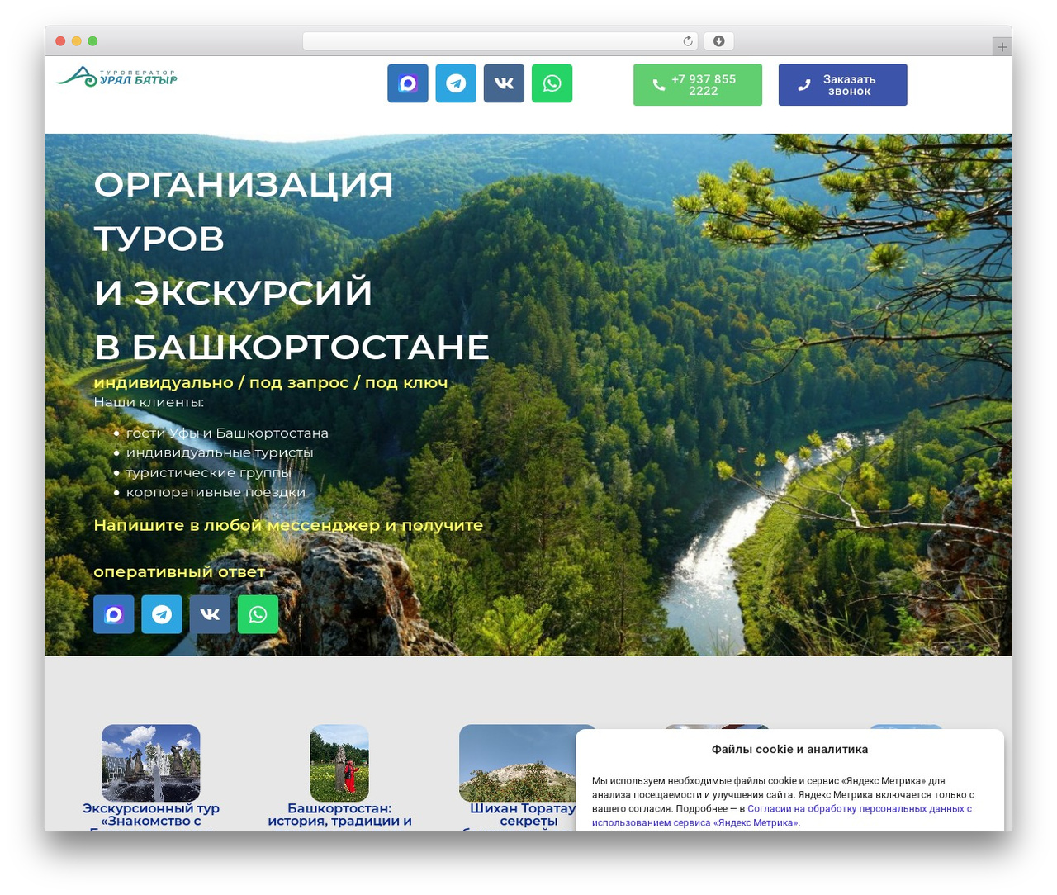
Task: Open the WhatsApp icon in the header
Action: point(552,83)
